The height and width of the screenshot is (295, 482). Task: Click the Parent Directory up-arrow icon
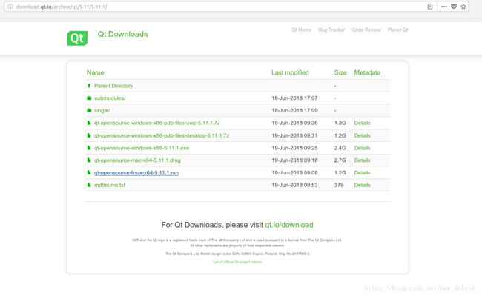point(89,86)
